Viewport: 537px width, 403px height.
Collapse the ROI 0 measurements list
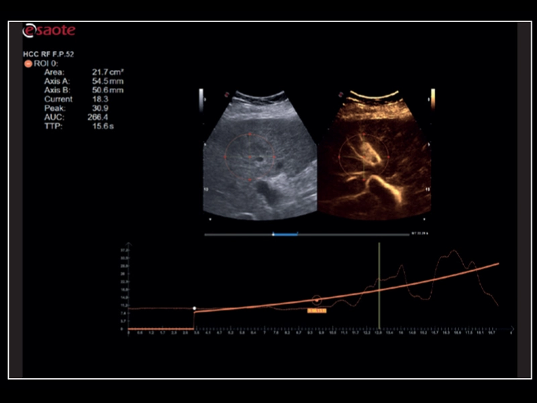tap(28, 63)
